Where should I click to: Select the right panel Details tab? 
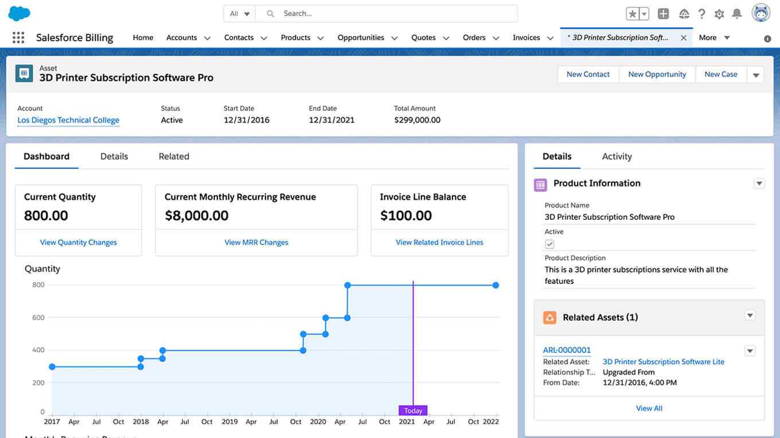[557, 156]
